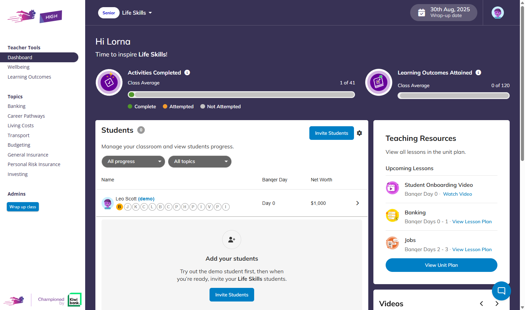Select Career Pathways topic
525x310 pixels.
(26, 116)
